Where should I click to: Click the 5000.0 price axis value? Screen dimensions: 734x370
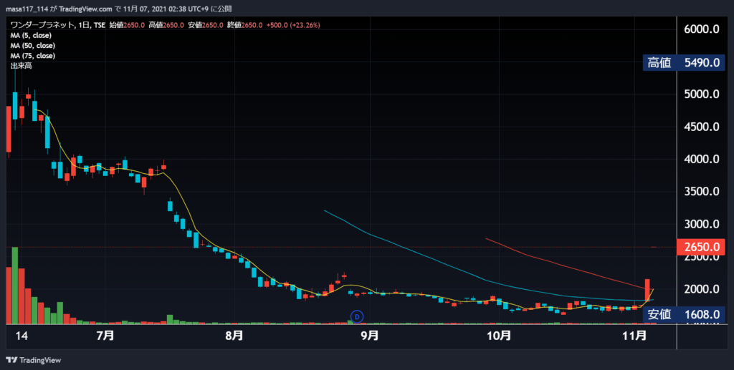tap(702, 94)
